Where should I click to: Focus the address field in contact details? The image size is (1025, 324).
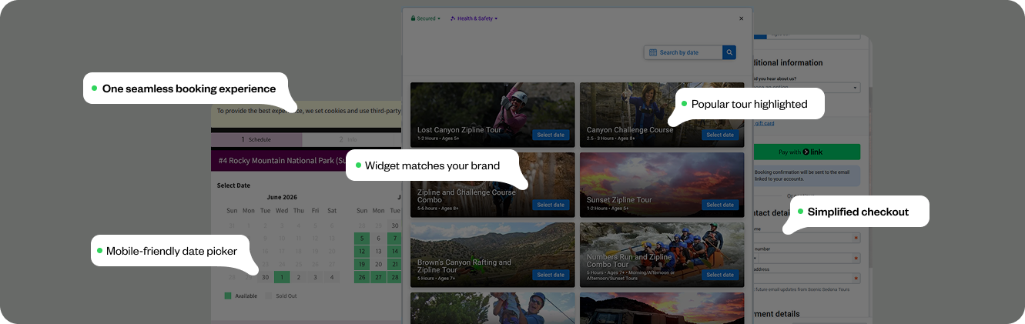[806, 278]
